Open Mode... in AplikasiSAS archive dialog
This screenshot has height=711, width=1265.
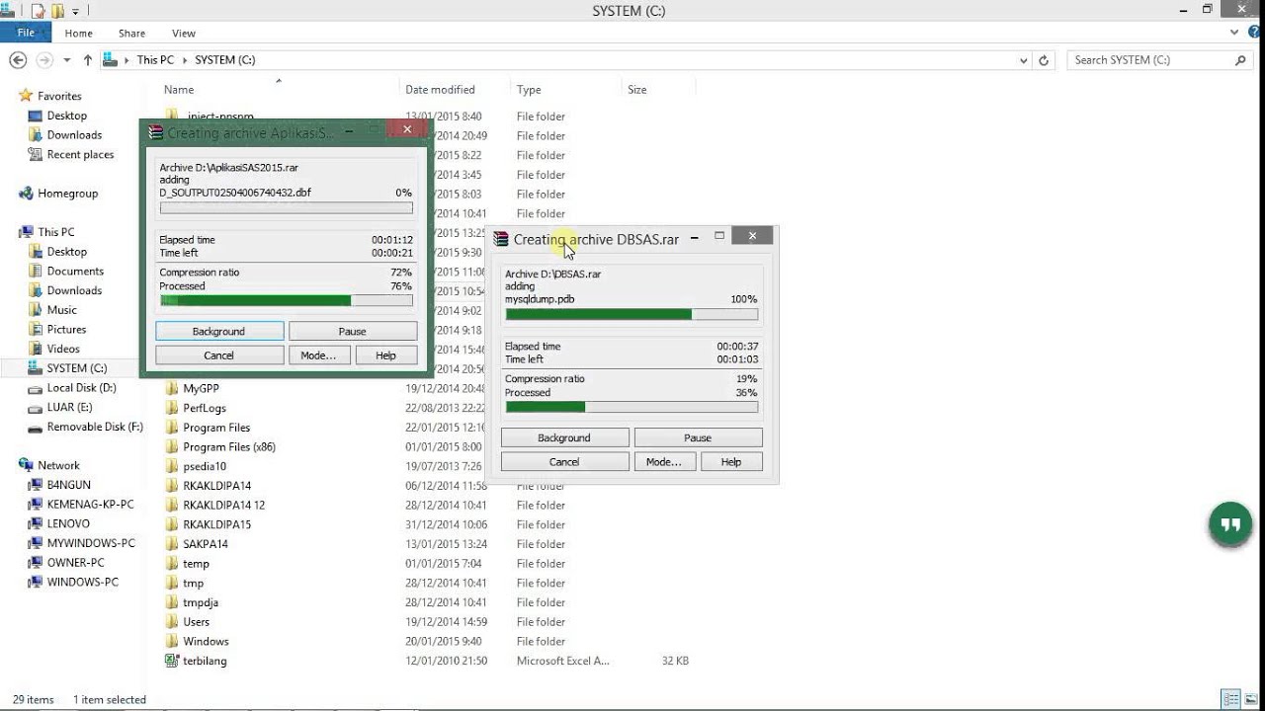tap(318, 355)
